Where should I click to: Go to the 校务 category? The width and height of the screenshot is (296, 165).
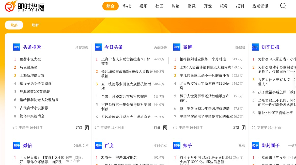click(x=224, y=6)
